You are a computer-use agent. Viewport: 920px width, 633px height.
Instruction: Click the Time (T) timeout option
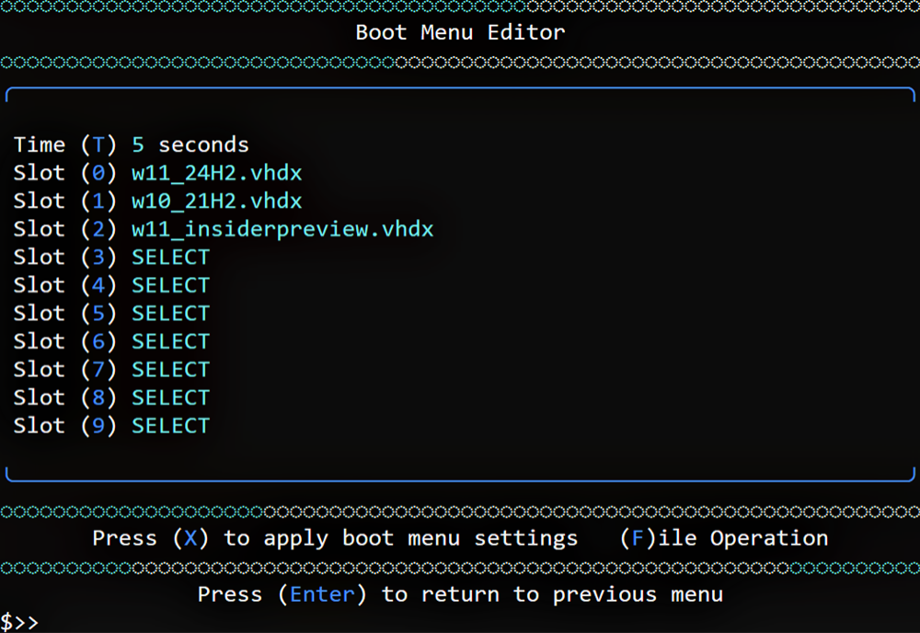(x=65, y=144)
